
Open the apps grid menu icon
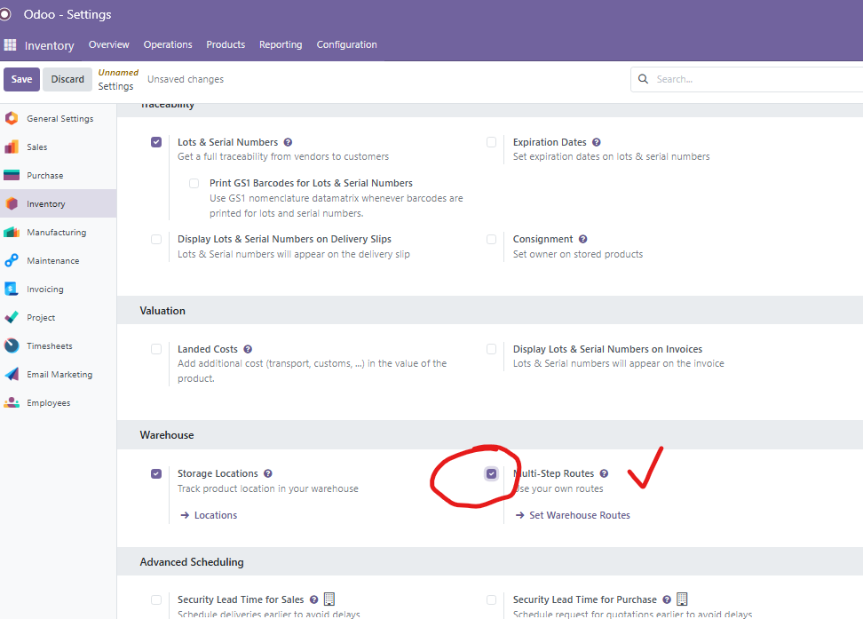coord(10,45)
